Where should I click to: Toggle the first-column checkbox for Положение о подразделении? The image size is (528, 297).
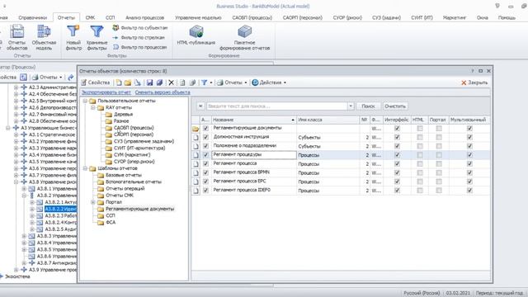[x=205, y=146]
